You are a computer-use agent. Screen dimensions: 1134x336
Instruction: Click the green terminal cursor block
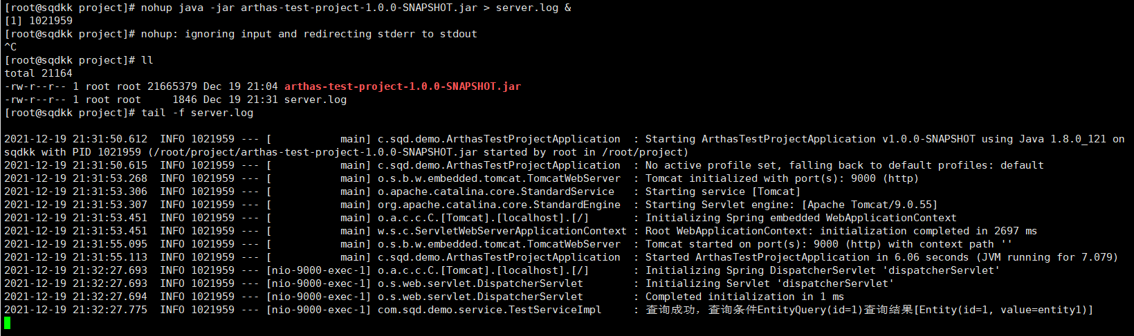pyautogui.click(x=7, y=323)
